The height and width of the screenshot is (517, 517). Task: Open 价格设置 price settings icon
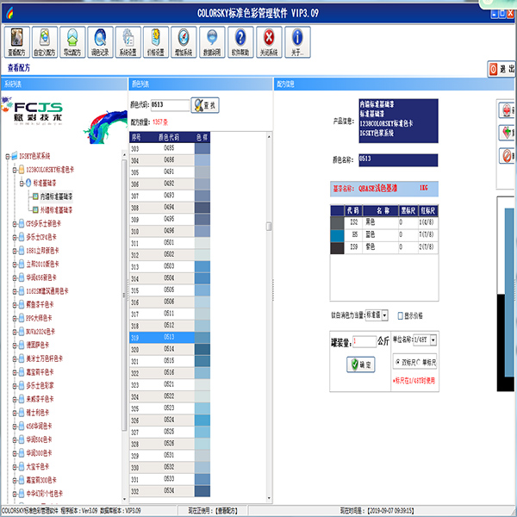(156, 41)
